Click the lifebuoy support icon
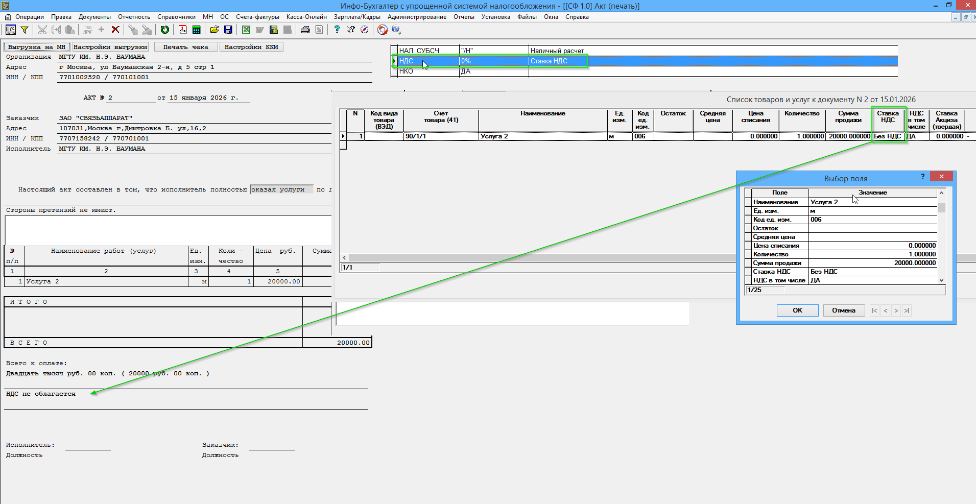Image resolution: width=976 pixels, height=504 pixels. [x=382, y=30]
